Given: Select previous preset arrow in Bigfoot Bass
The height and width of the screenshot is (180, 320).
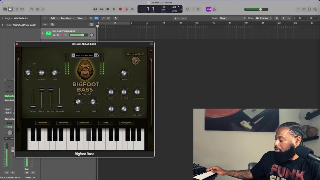Looking at the screenshot, I should [x=73, y=55].
